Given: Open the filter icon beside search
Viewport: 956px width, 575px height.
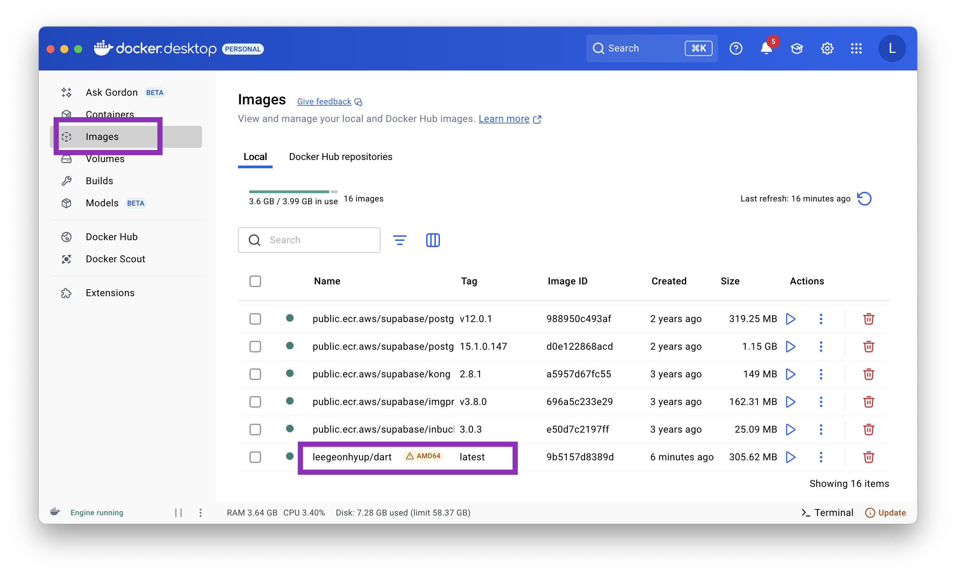Looking at the screenshot, I should tap(399, 240).
